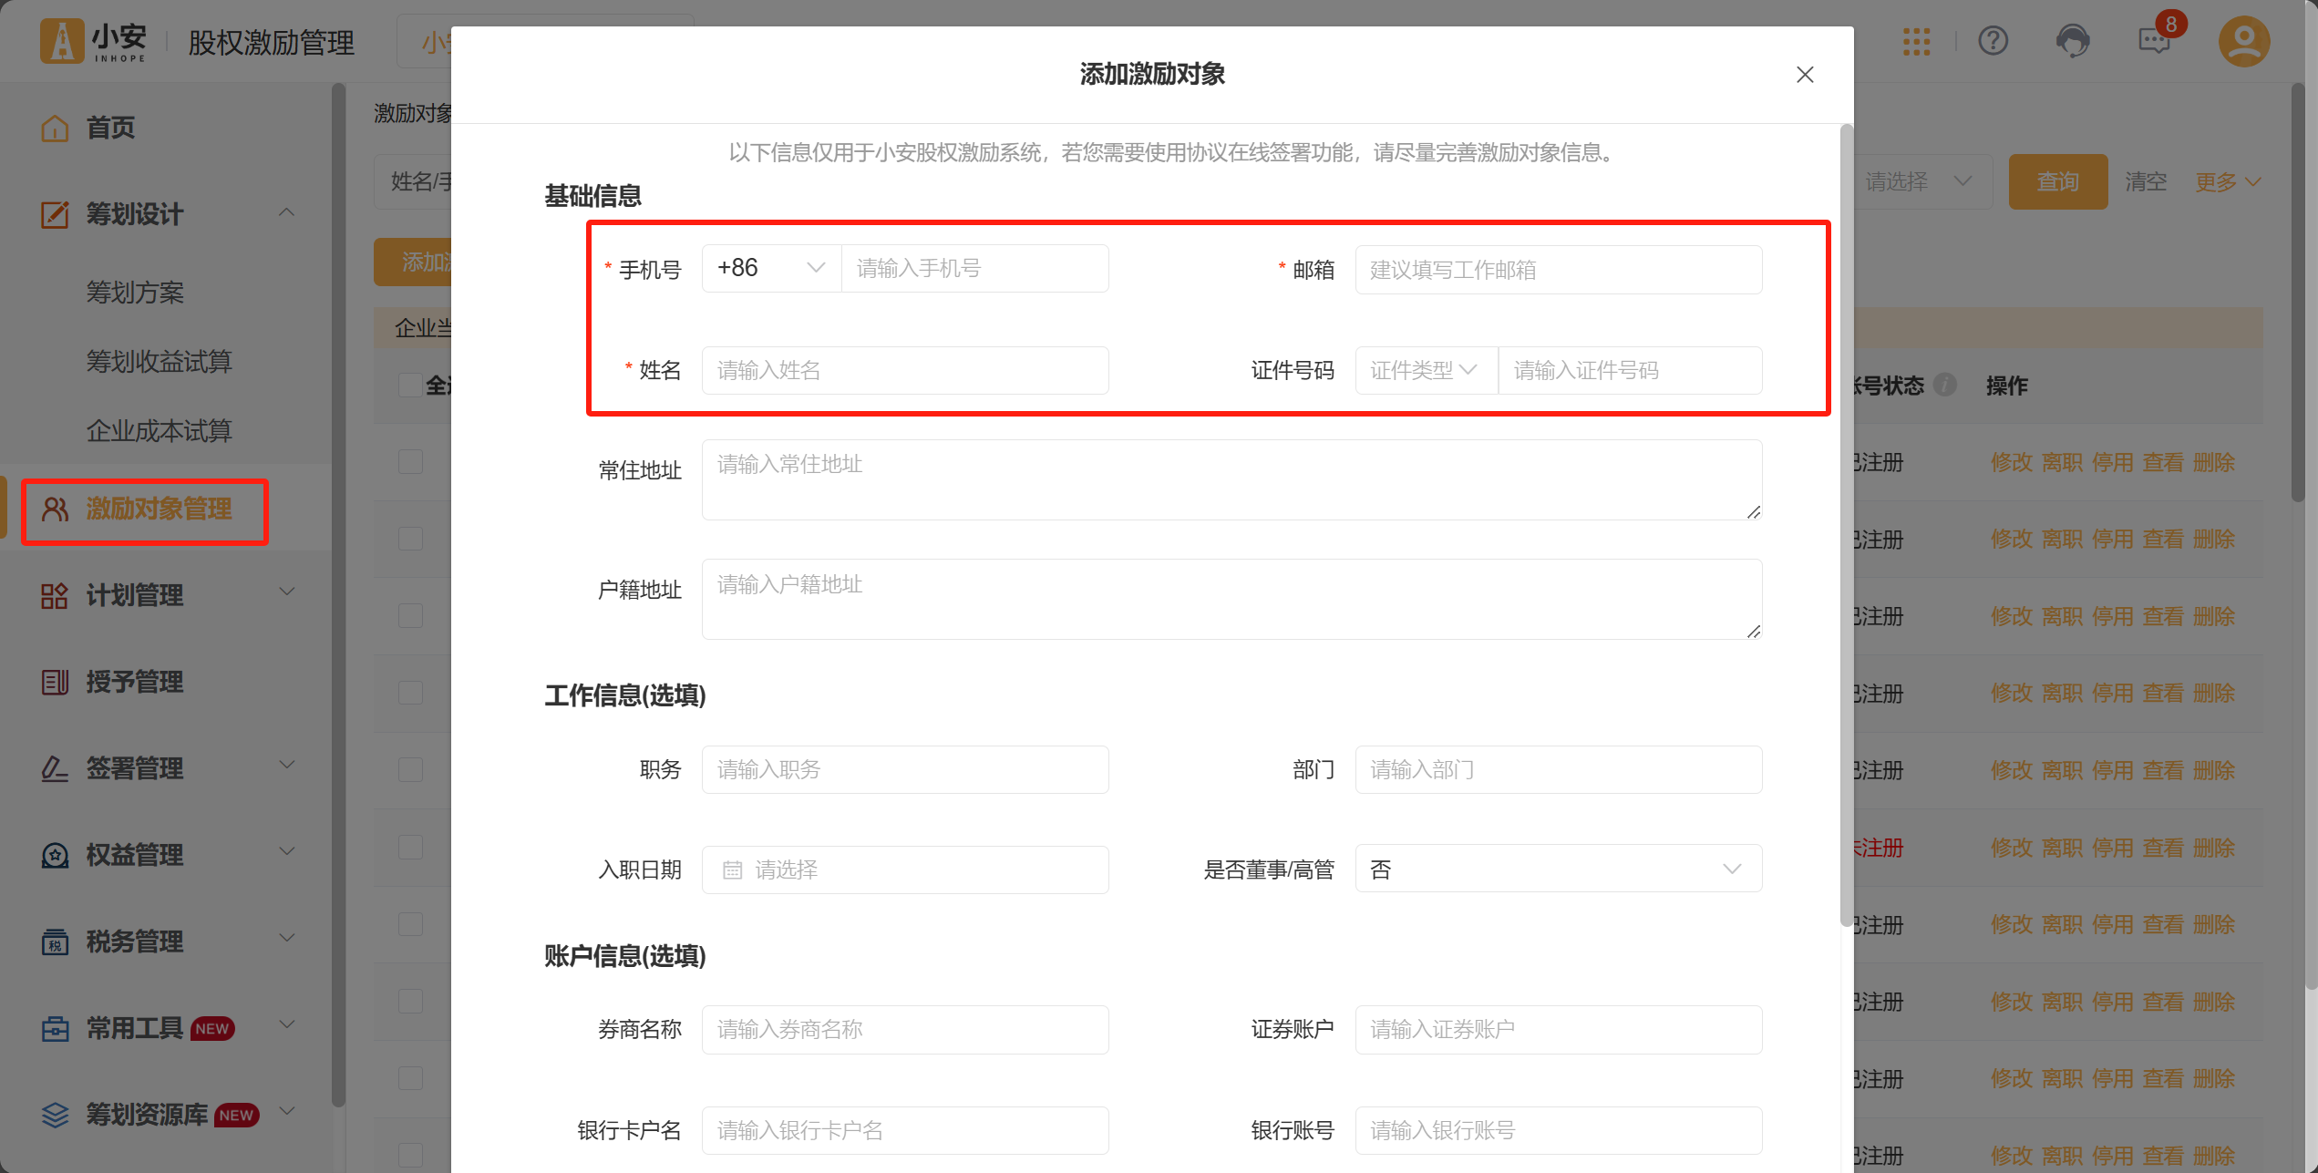Focus the 请输入姓名 input field
Screen dimensions: 2318x1173
coord(905,370)
